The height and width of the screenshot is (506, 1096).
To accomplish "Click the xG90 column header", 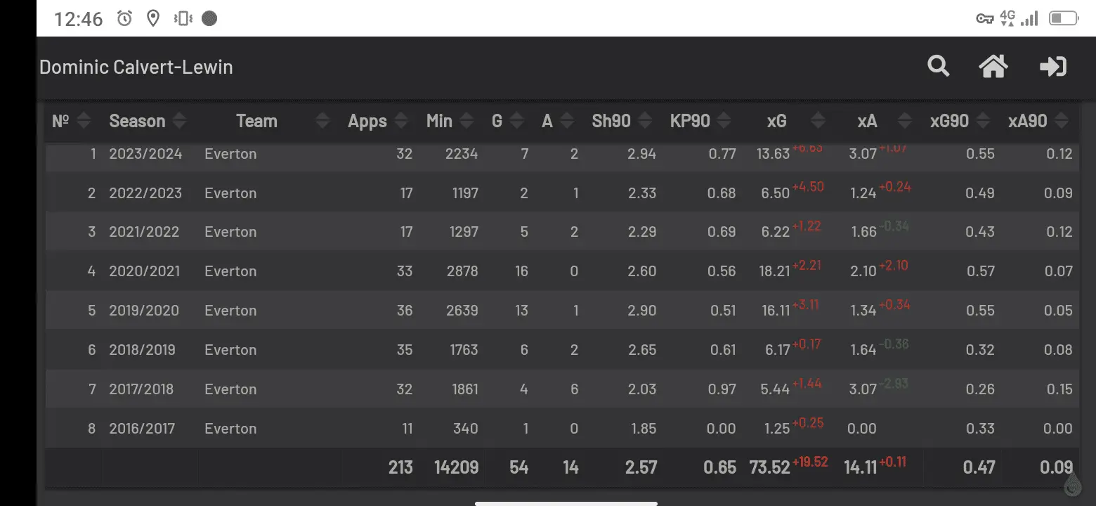I will point(949,121).
